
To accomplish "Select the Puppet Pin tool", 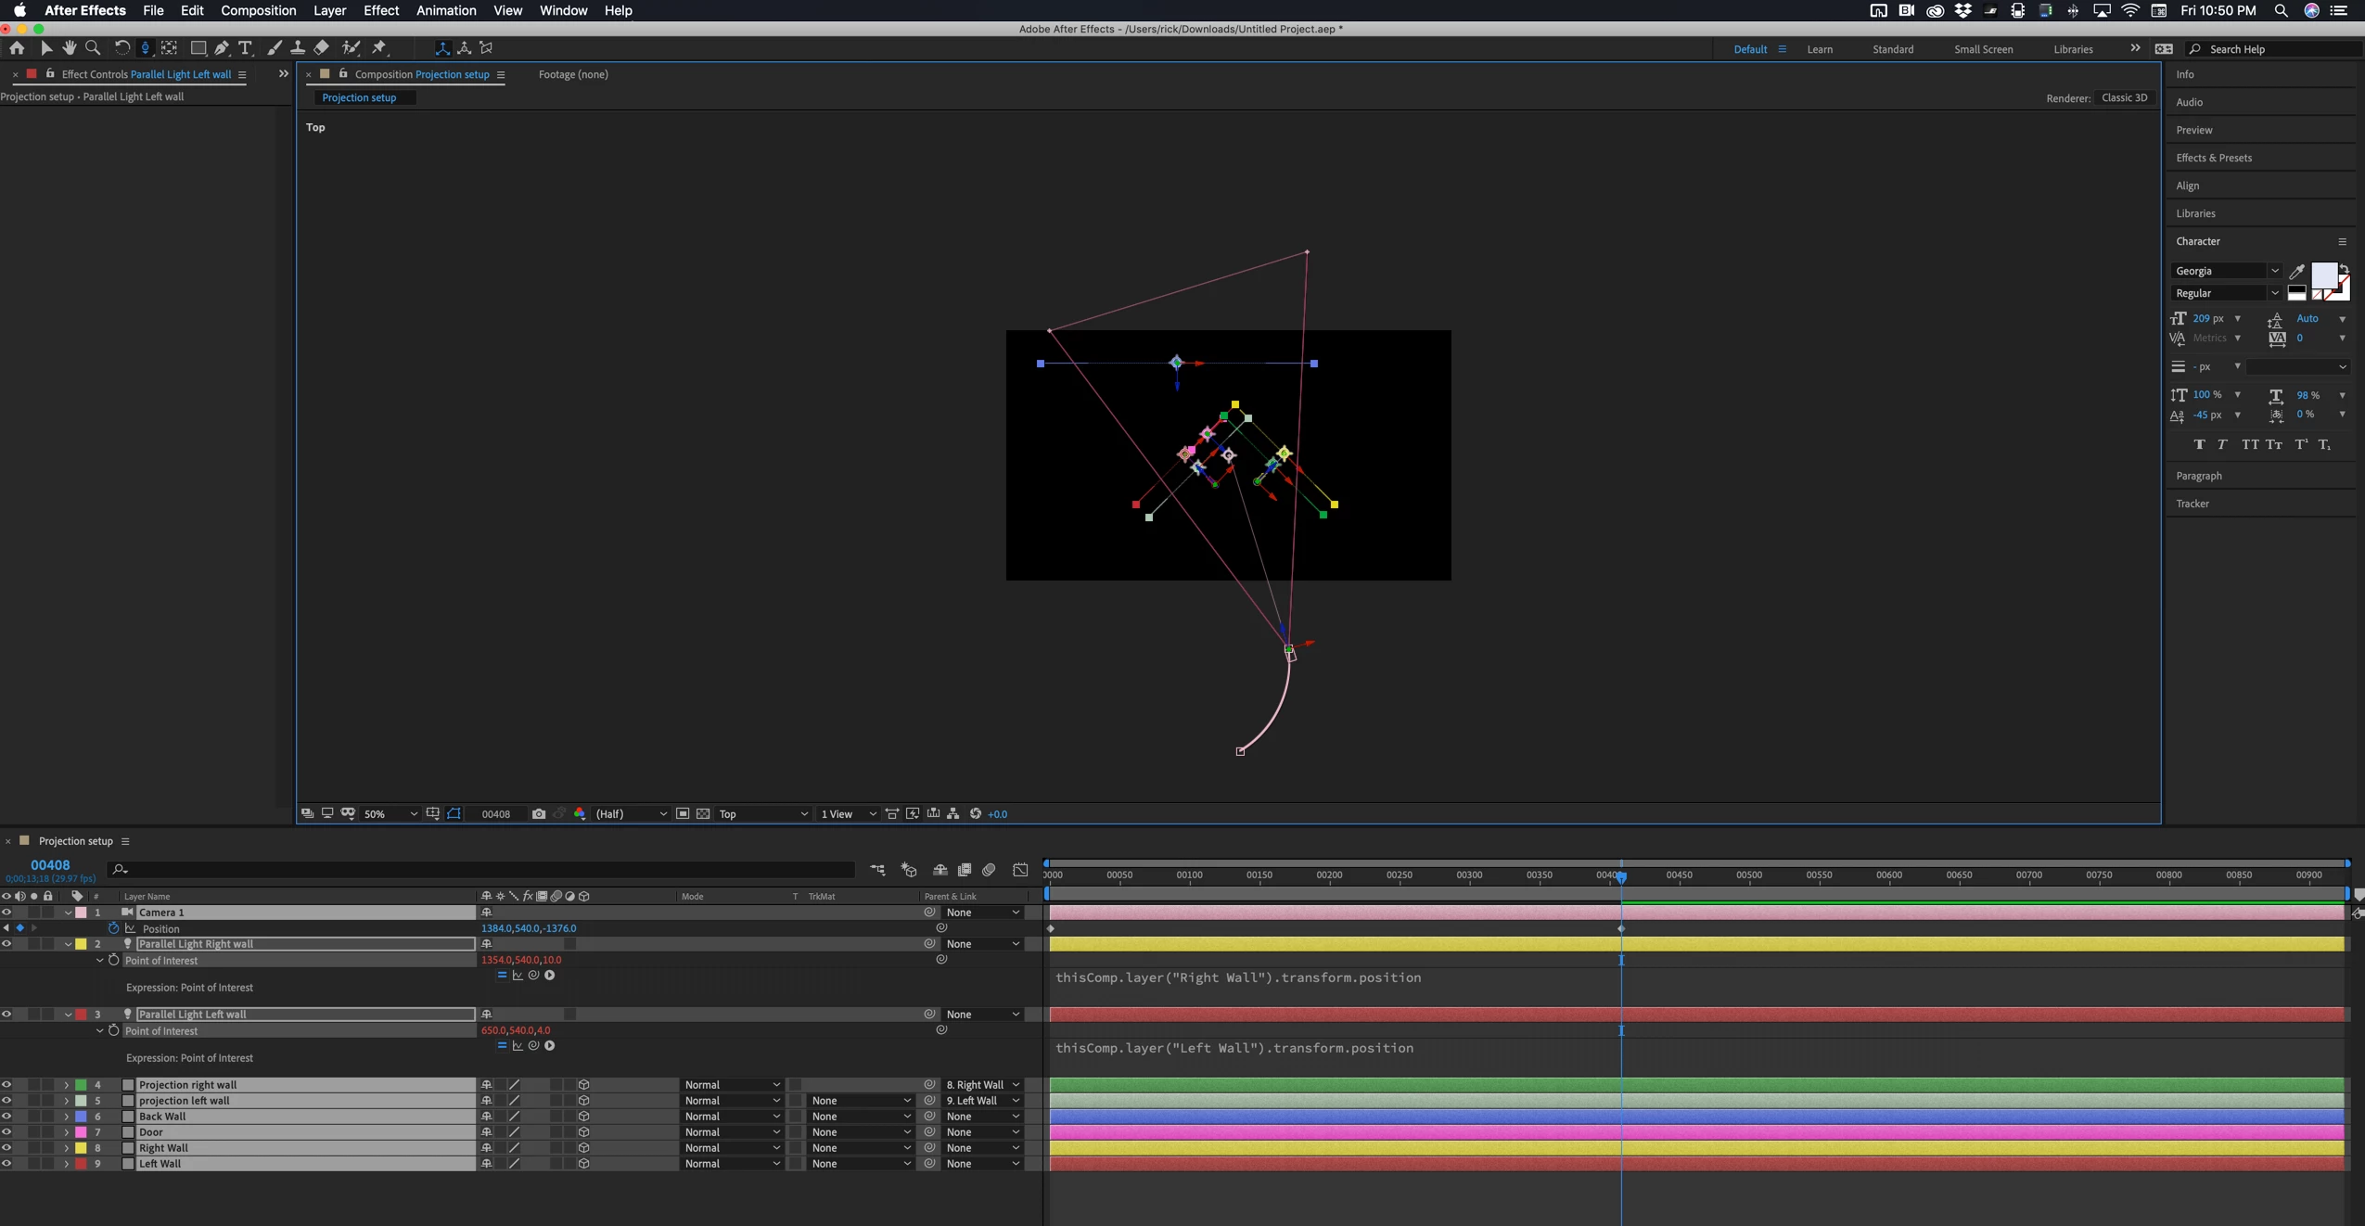I will coord(379,48).
